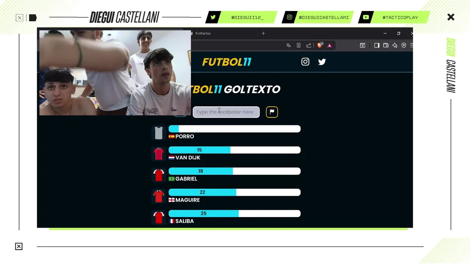Click the search tabs icon in toolbar

(362, 45)
